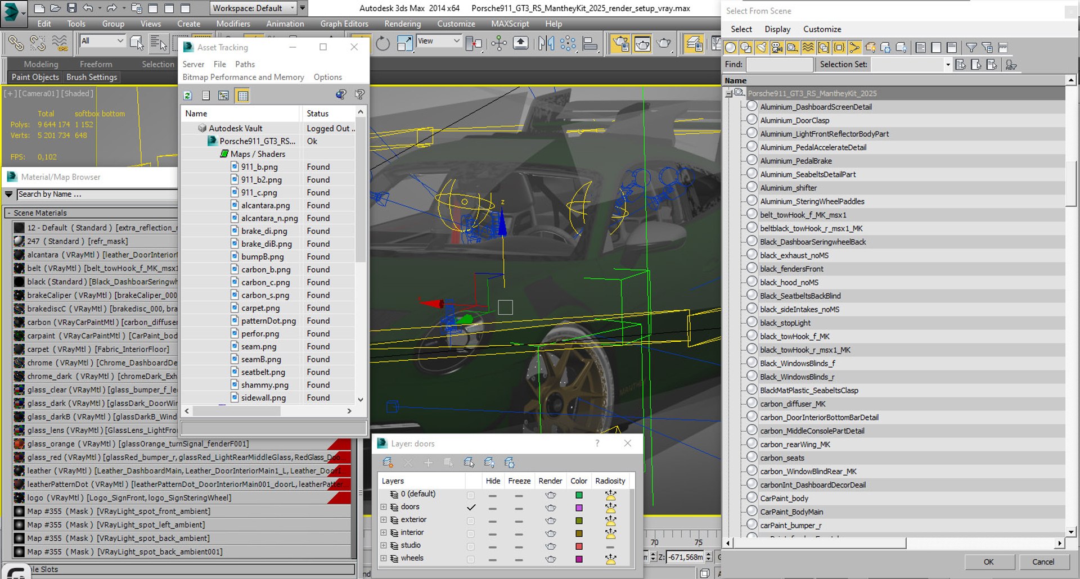Toggle Display Lights filter icon
Viewport: 1080px width, 579px height.
[761, 48]
